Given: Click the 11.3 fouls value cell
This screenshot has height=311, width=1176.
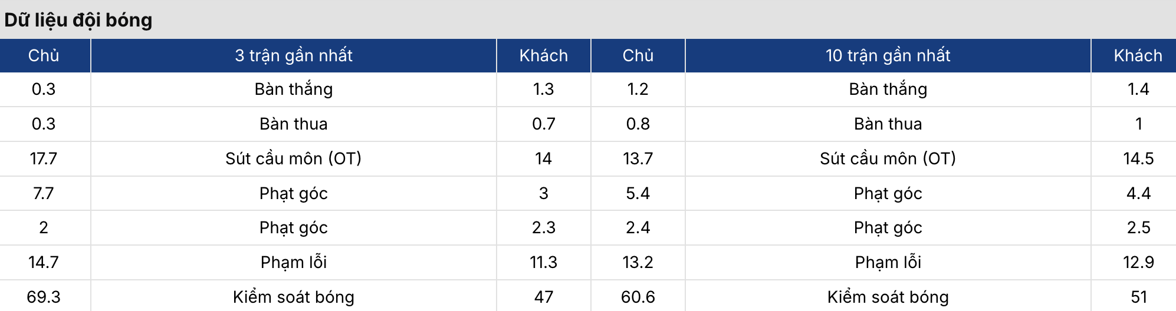Looking at the screenshot, I should click(x=543, y=262).
